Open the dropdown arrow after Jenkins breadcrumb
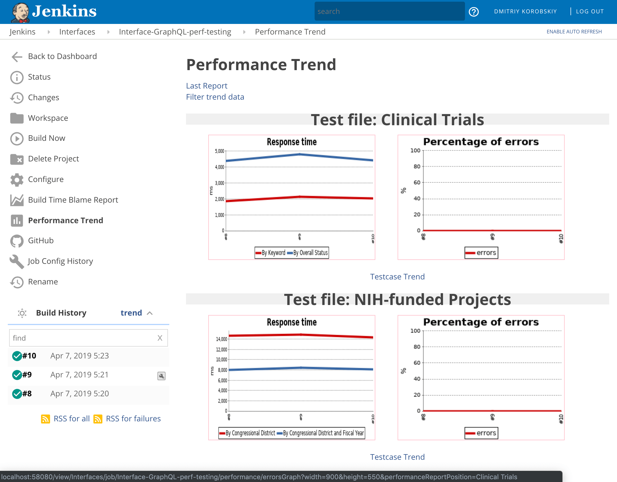 click(x=49, y=32)
